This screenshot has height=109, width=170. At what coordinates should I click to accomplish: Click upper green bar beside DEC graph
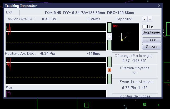pyautogui.click(x=109, y=62)
